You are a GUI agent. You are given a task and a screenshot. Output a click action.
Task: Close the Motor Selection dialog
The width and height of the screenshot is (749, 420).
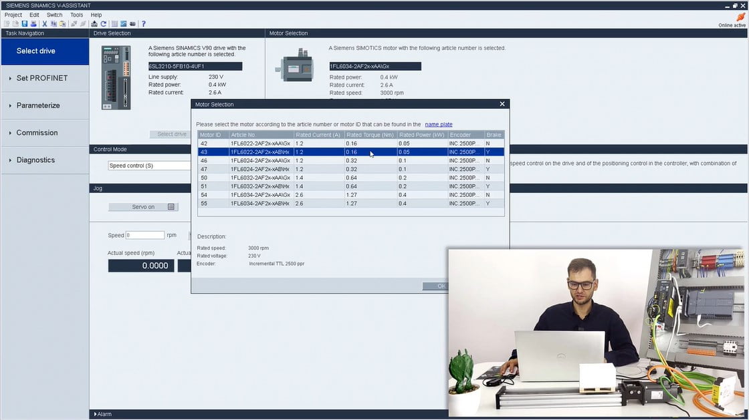[502, 104]
